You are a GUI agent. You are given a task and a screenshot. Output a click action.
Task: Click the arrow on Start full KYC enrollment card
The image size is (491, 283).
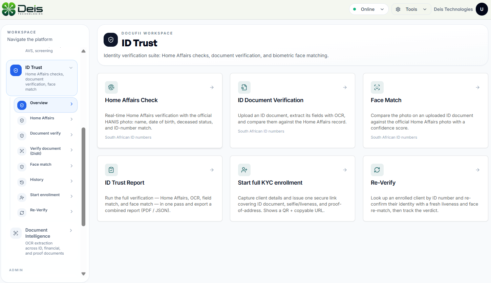(345, 170)
